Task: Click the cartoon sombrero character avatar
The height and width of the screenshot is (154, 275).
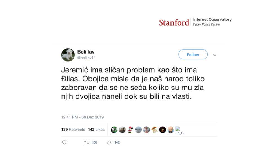Action: [154, 130]
